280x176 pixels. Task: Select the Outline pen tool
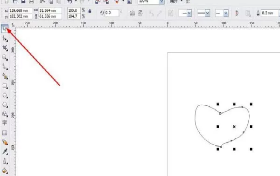coord(5,161)
